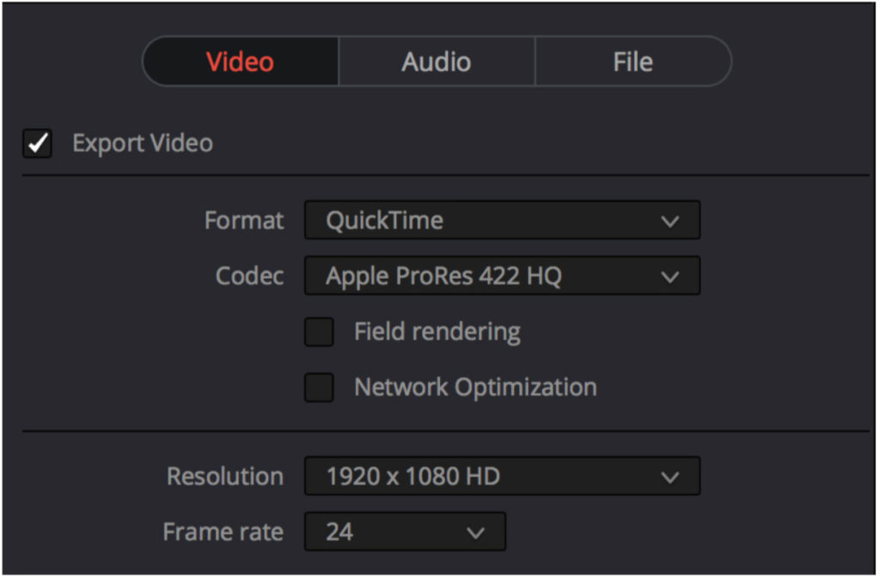
Task: Open the Format dropdown showing QuickTime
Action: [x=502, y=221]
